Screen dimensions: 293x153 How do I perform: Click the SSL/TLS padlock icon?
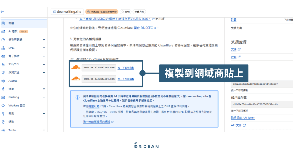(3, 64)
